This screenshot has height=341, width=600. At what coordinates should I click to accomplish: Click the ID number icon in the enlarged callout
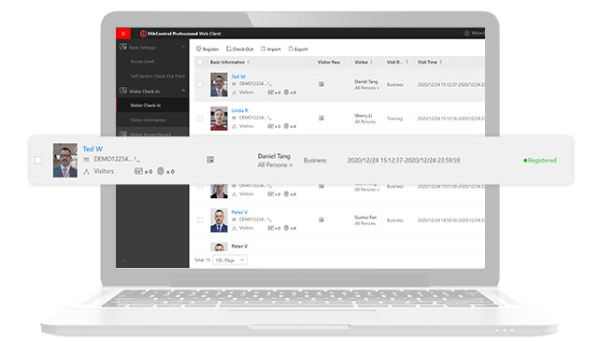87,160
